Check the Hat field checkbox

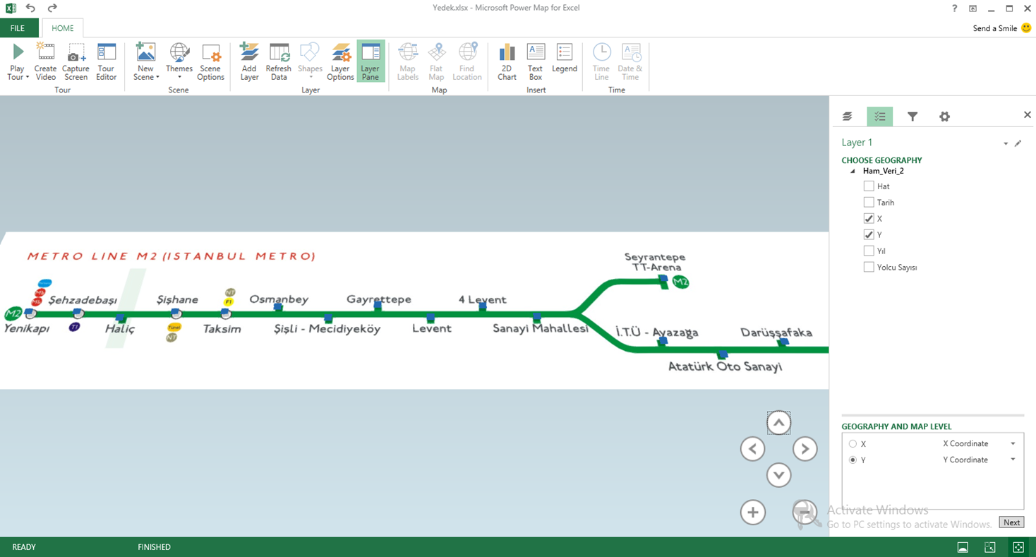(x=869, y=186)
